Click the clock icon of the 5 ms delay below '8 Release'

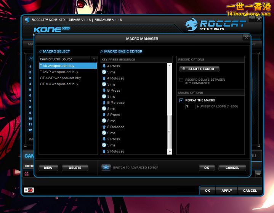(104, 133)
